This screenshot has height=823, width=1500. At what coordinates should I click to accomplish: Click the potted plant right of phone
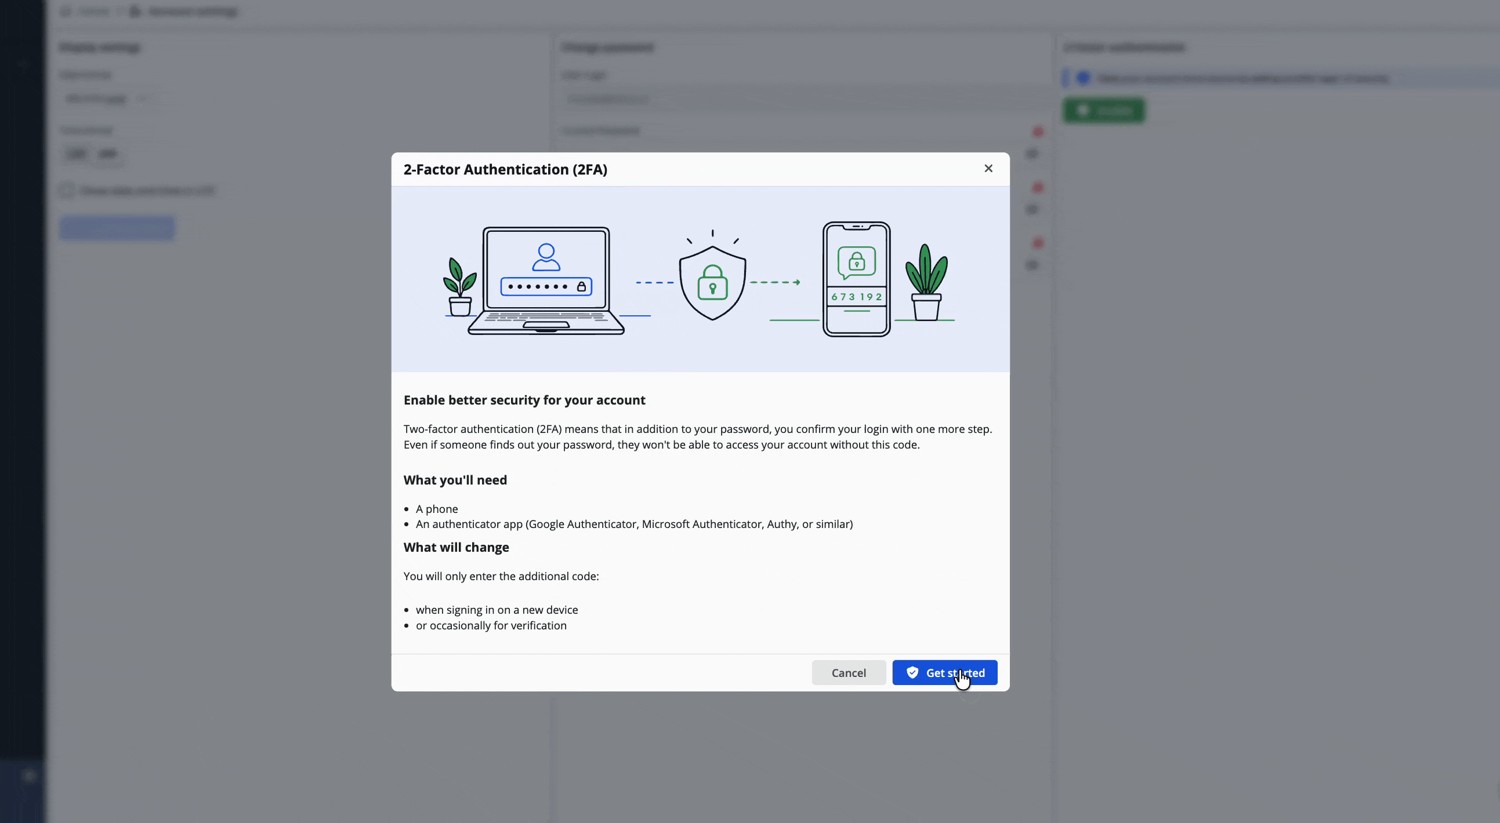[x=926, y=282]
